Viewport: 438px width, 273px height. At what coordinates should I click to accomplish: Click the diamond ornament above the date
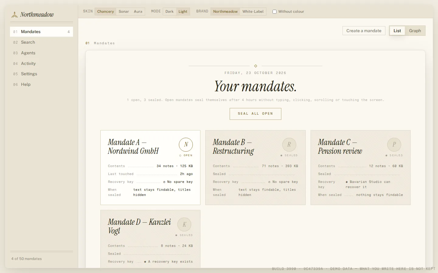click(x=255, y=66)
